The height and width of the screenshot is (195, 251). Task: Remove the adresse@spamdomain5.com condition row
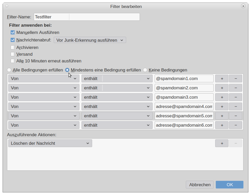[235, 116]
